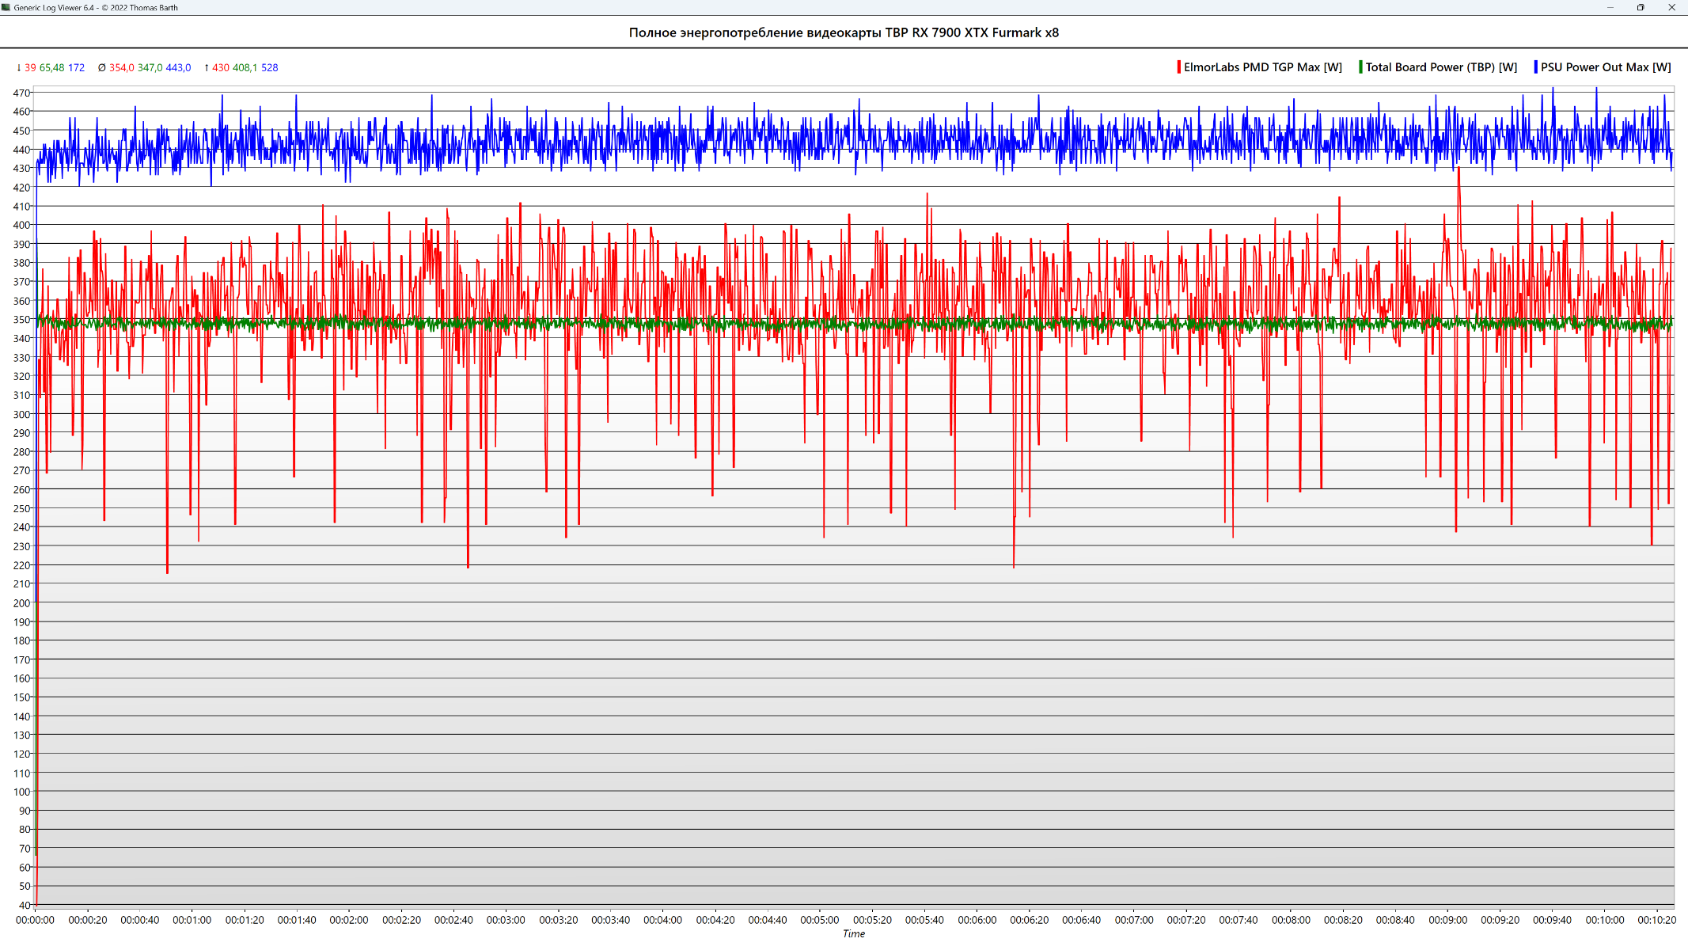Image resolution: width=1688 pixels, height=950 pixels.
Task: Select the ElmorLabs PMD TGP Max legend label
Action: [x=1263, y=67]
